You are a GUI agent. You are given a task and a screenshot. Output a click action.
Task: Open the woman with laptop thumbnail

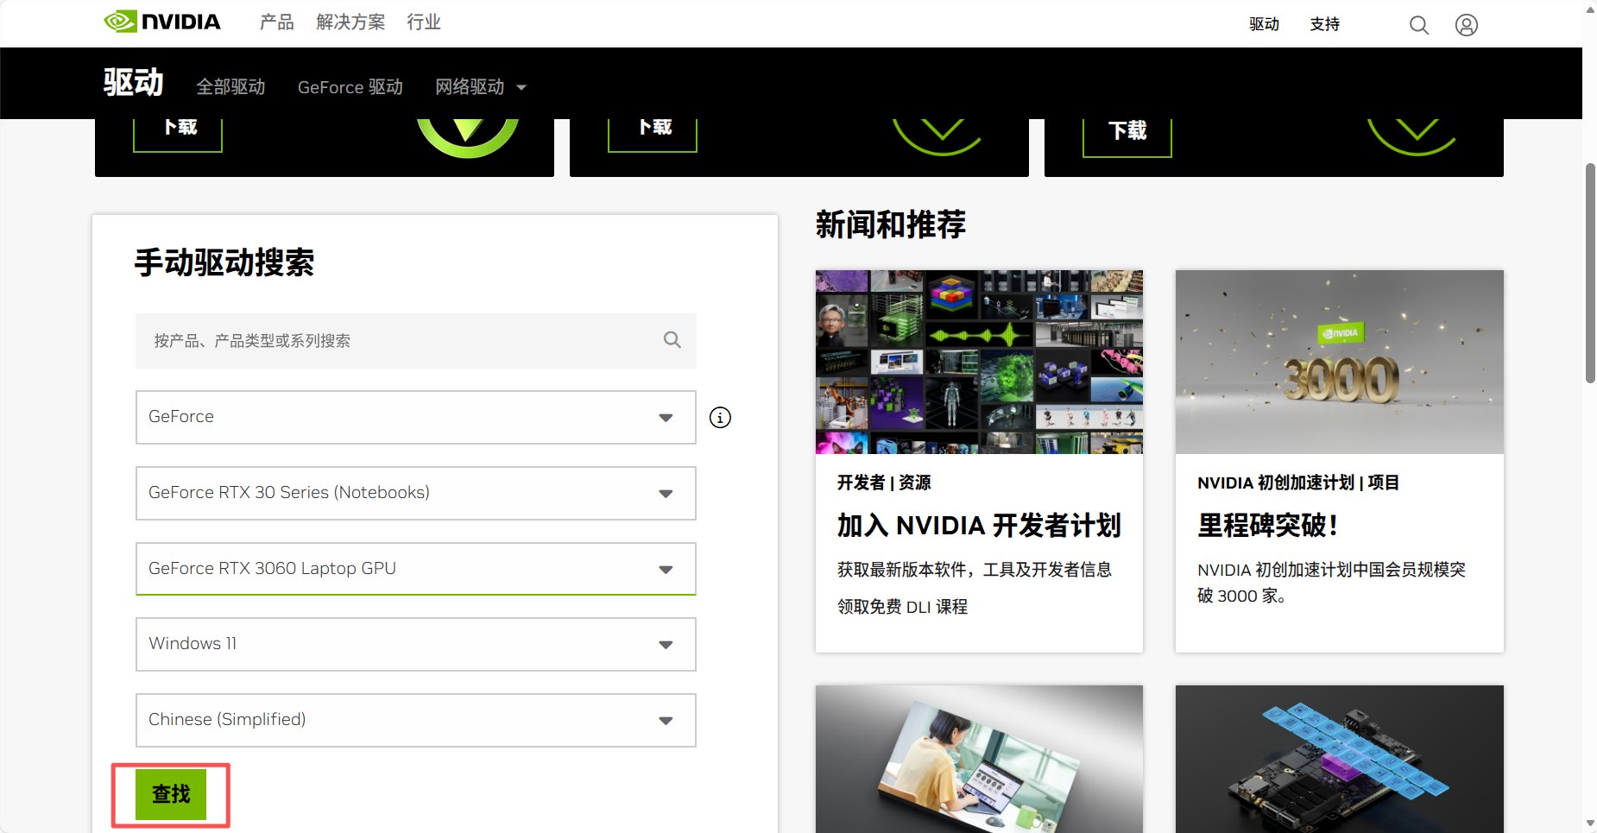[979, 759]
